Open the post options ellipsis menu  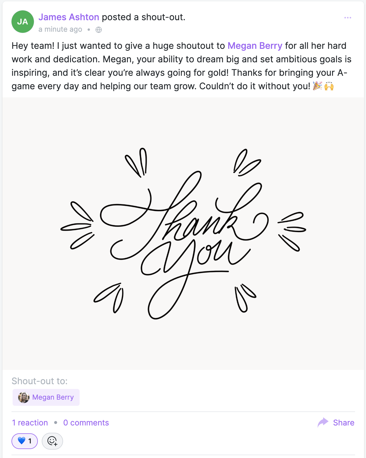(348, 18)
